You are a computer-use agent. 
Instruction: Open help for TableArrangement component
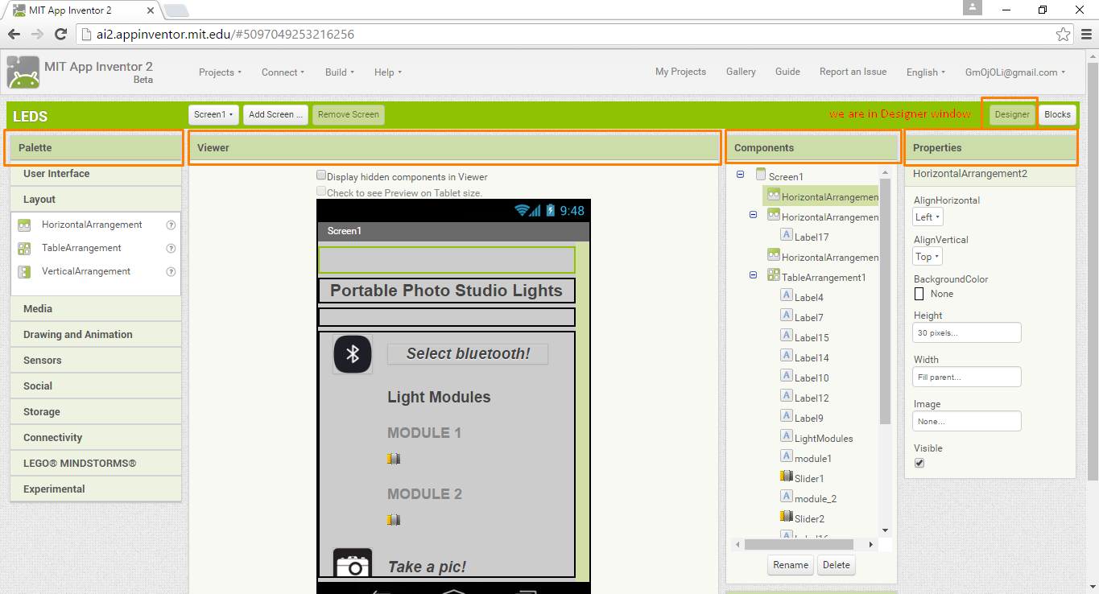[171, 249]
